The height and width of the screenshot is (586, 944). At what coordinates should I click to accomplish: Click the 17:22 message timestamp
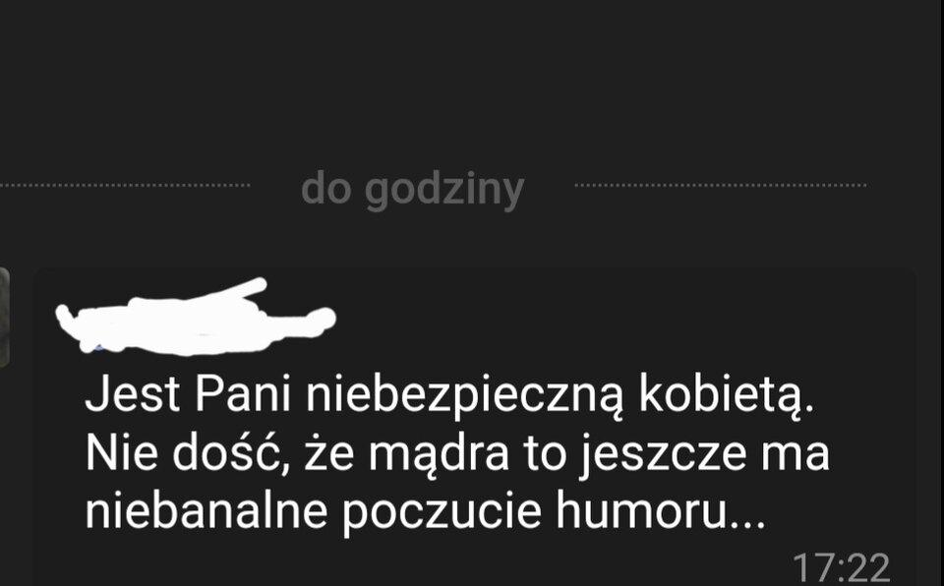(841, 568)
